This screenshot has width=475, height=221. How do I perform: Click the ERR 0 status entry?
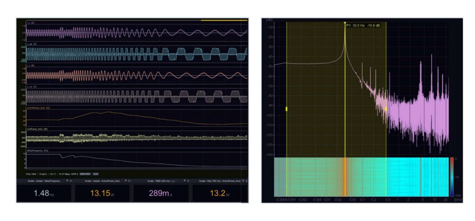click(75, 174)
